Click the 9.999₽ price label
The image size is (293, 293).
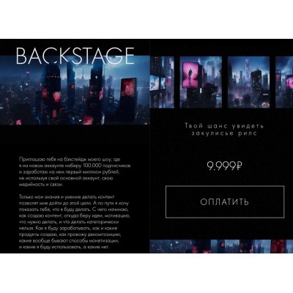(x=224, y=166)
